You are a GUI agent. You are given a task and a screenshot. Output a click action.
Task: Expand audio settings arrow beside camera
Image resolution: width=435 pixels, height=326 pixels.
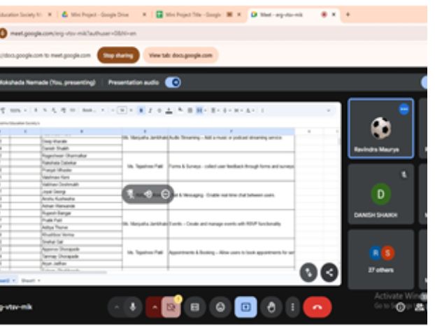pyautogui.click(x=155, y=306)
